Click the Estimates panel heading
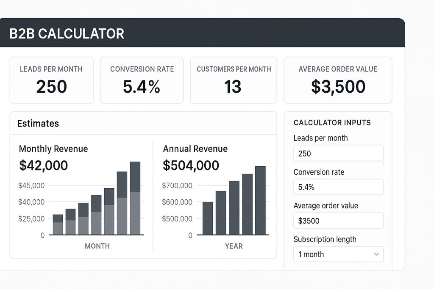The width and height of the screenshot is (434, 289). (x=38, y=124)
